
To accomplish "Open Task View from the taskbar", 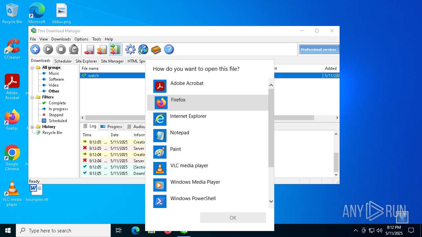I will (x=119, y=230).
